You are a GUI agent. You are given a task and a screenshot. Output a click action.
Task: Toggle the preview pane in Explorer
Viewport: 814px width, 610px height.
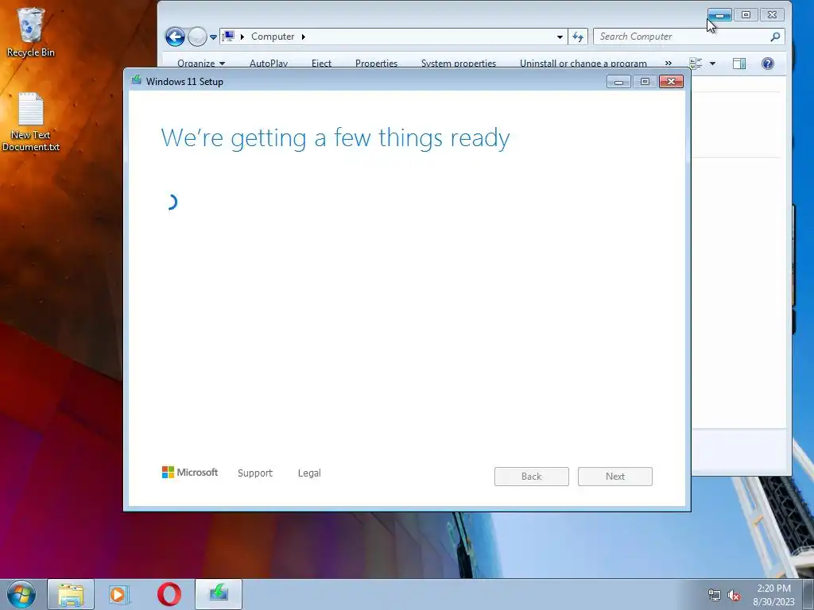pos(739,64)
